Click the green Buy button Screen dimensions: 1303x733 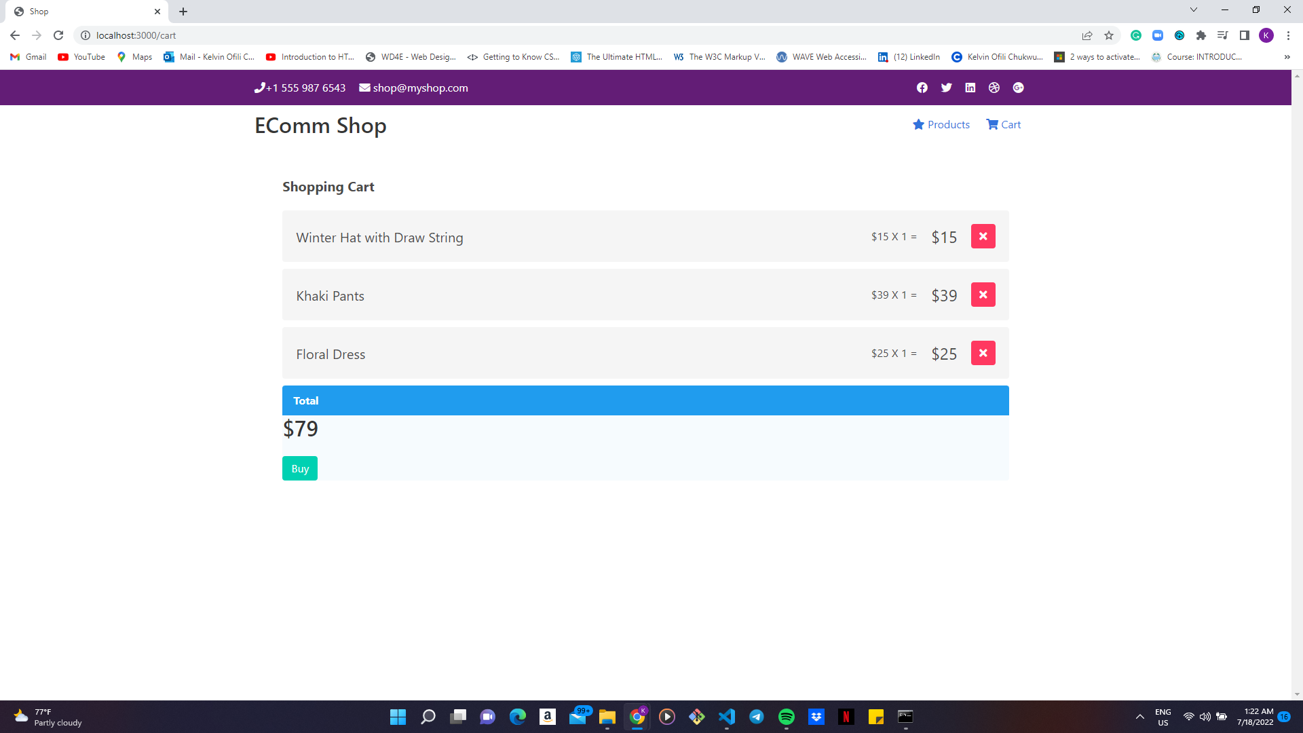coord(299,468)
